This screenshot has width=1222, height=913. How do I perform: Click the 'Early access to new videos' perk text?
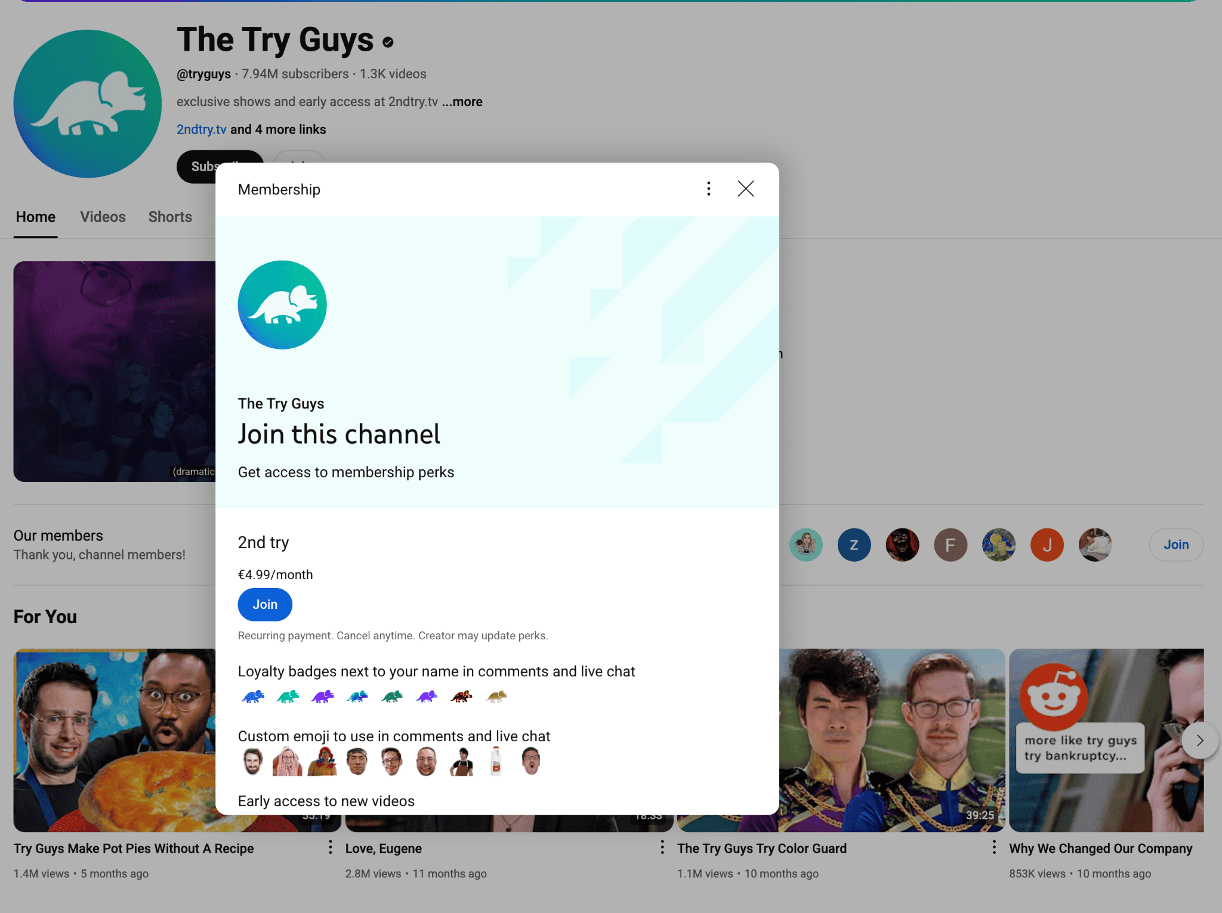pos(326,801)
